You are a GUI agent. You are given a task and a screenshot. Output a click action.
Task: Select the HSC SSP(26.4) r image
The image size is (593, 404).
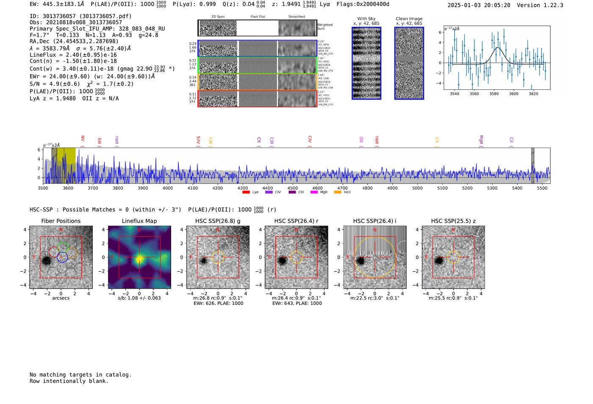click(296, 257)
